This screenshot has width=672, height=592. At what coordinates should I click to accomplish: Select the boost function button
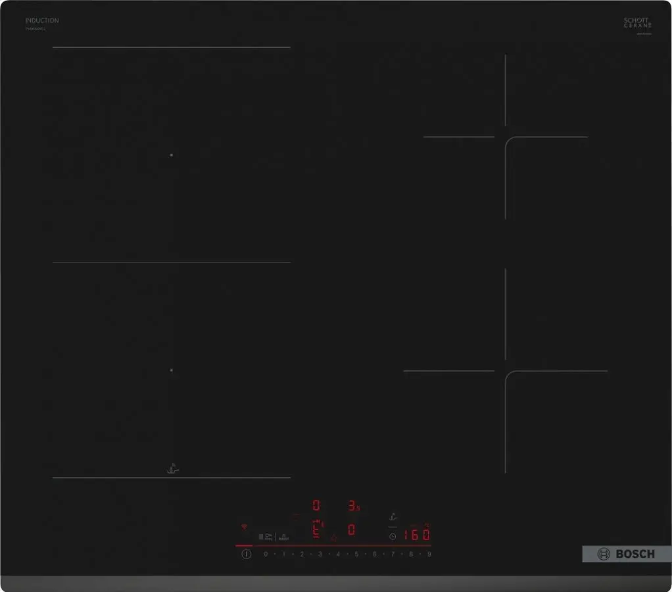point(283,537)
